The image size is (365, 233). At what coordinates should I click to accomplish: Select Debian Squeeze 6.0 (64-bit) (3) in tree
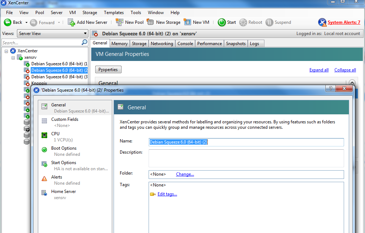(60, 77)
